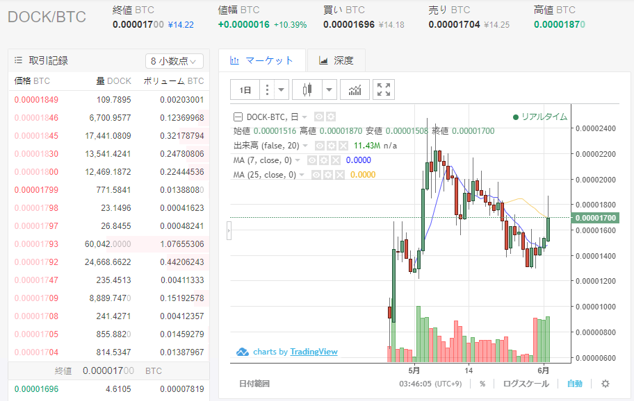Hide the DOCK-BTC series with eye icon
The height and width of the screenshot is (401, 634).
(x=319, y=117)
